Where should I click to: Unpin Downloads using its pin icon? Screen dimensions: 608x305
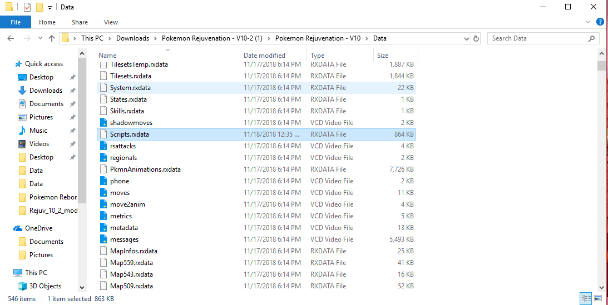point(72,91)
